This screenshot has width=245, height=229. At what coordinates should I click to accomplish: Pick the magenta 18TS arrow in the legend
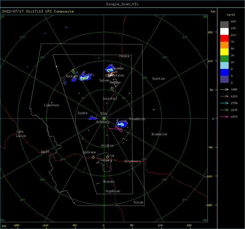tap(224, 117)
